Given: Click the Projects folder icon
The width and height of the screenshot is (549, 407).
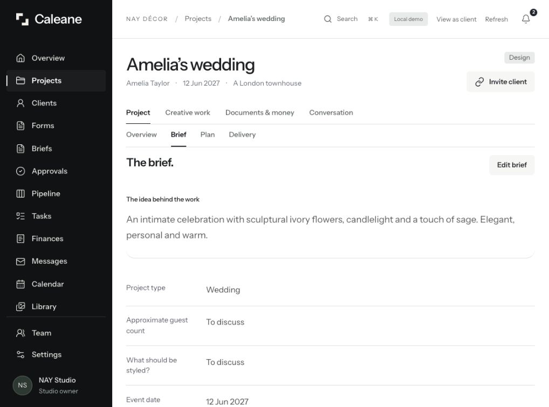Looking at the screenshot, I should click(x=20, y=80).
